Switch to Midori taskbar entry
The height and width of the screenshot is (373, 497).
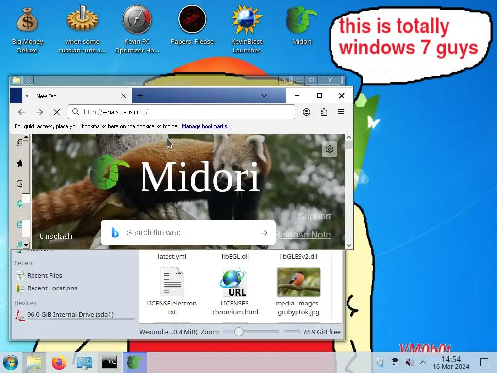click(x=135, y=362)
